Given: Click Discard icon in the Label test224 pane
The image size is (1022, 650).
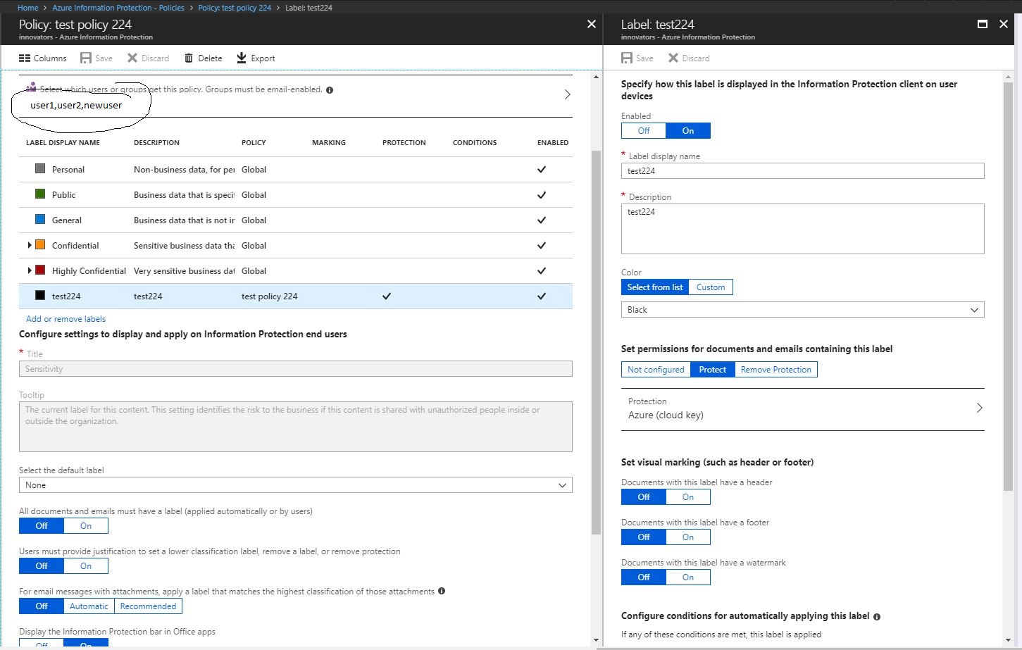Looking at the screenshot, I should coord(673,58).
